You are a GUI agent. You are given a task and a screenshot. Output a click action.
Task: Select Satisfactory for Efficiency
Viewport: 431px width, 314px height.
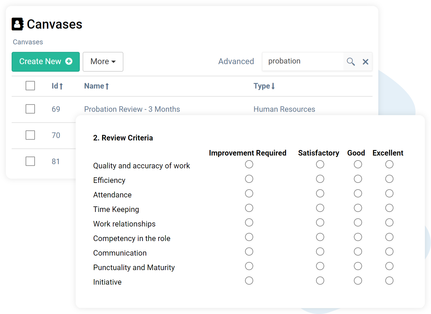tap(320, 179)
